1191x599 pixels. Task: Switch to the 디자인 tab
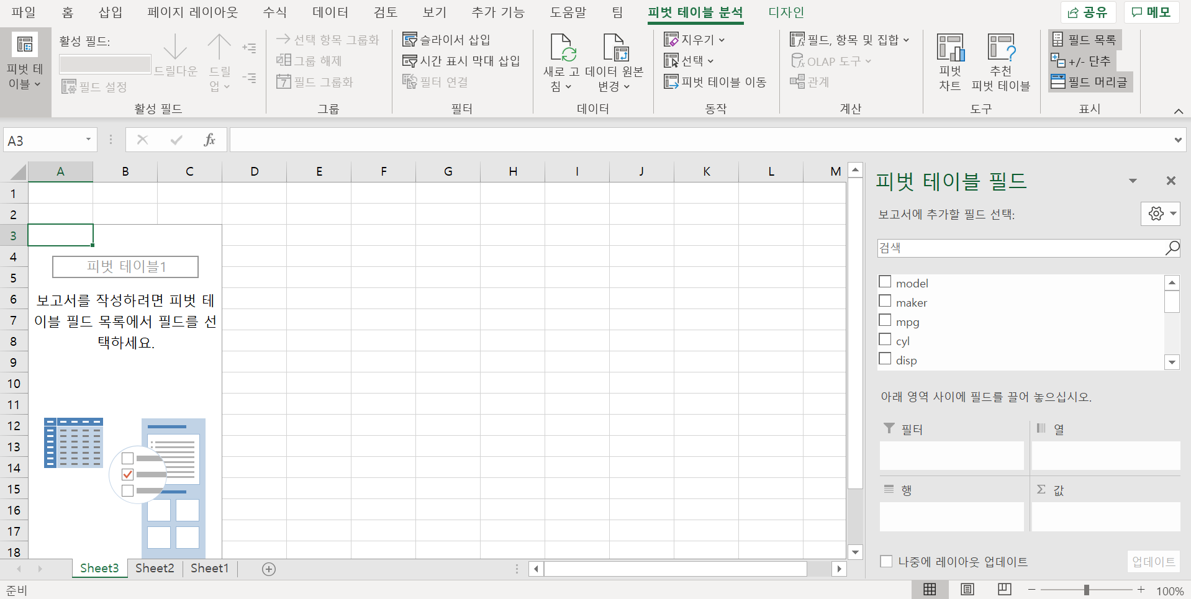(x=786, y=12)
